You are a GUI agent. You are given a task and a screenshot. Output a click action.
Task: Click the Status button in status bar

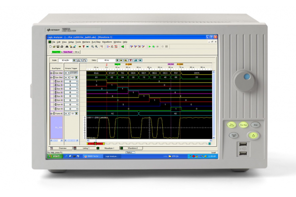click(130, 153)
